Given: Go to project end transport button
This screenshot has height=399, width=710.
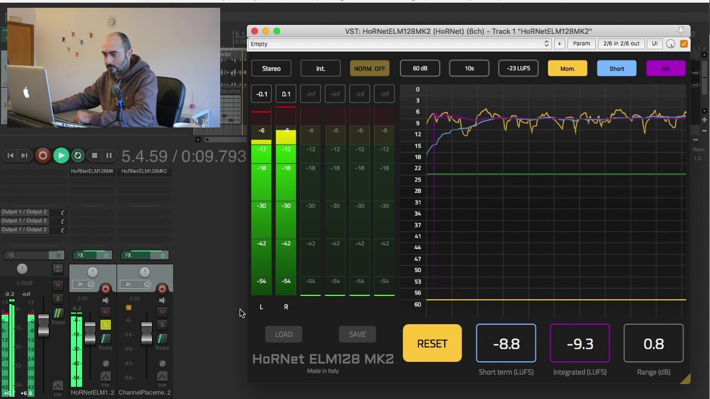Looking at the screenshot, I should tap(24, 156).
